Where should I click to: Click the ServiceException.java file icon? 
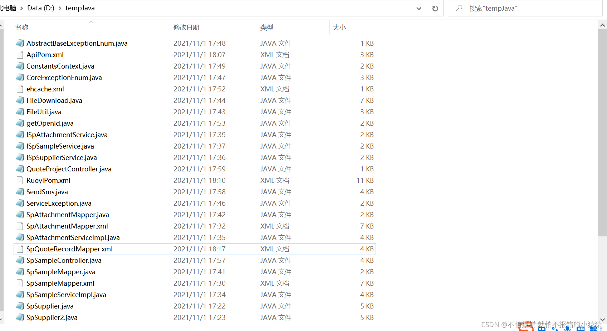20,203
